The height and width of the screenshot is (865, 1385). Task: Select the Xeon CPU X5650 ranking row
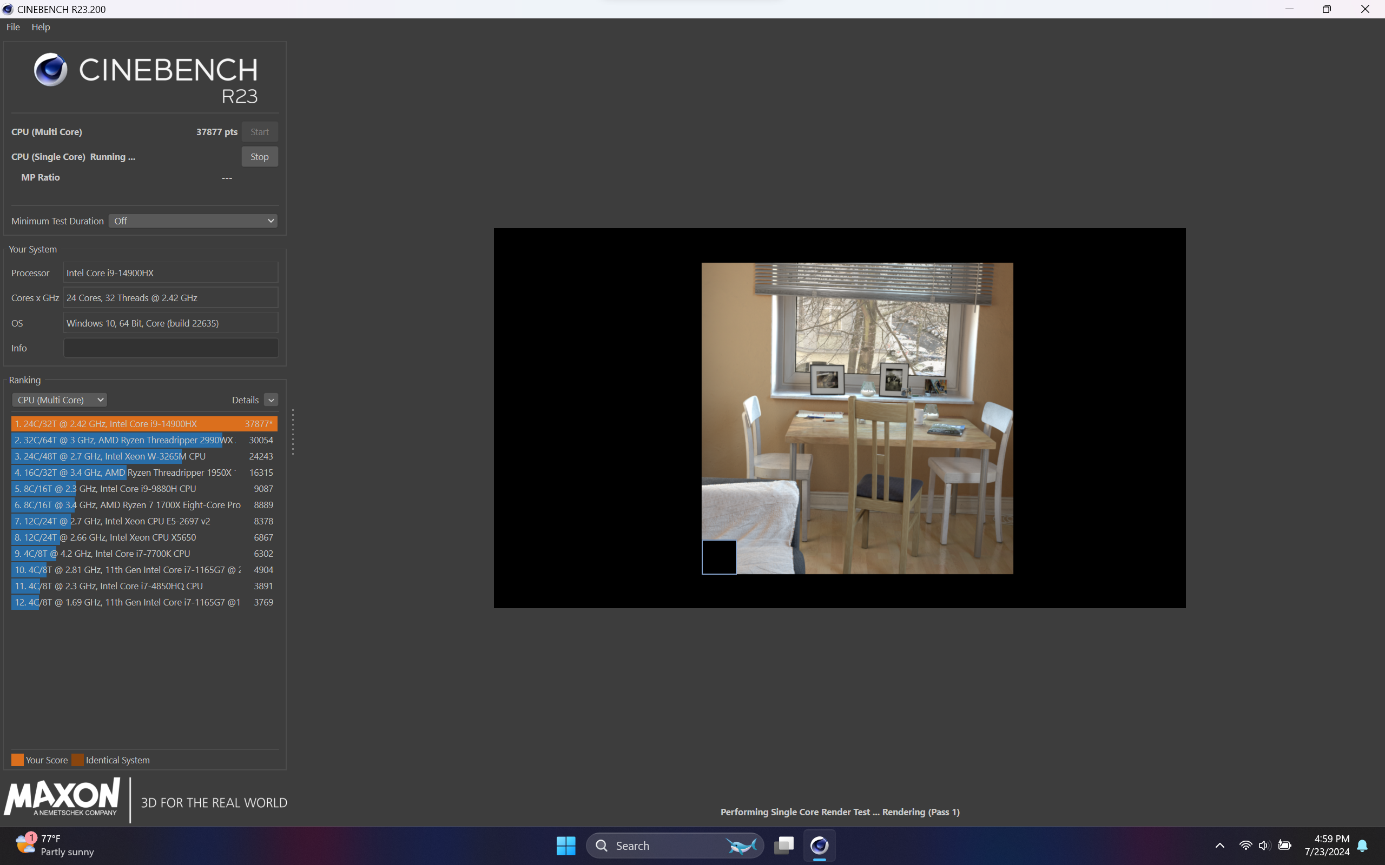point(144,537)
